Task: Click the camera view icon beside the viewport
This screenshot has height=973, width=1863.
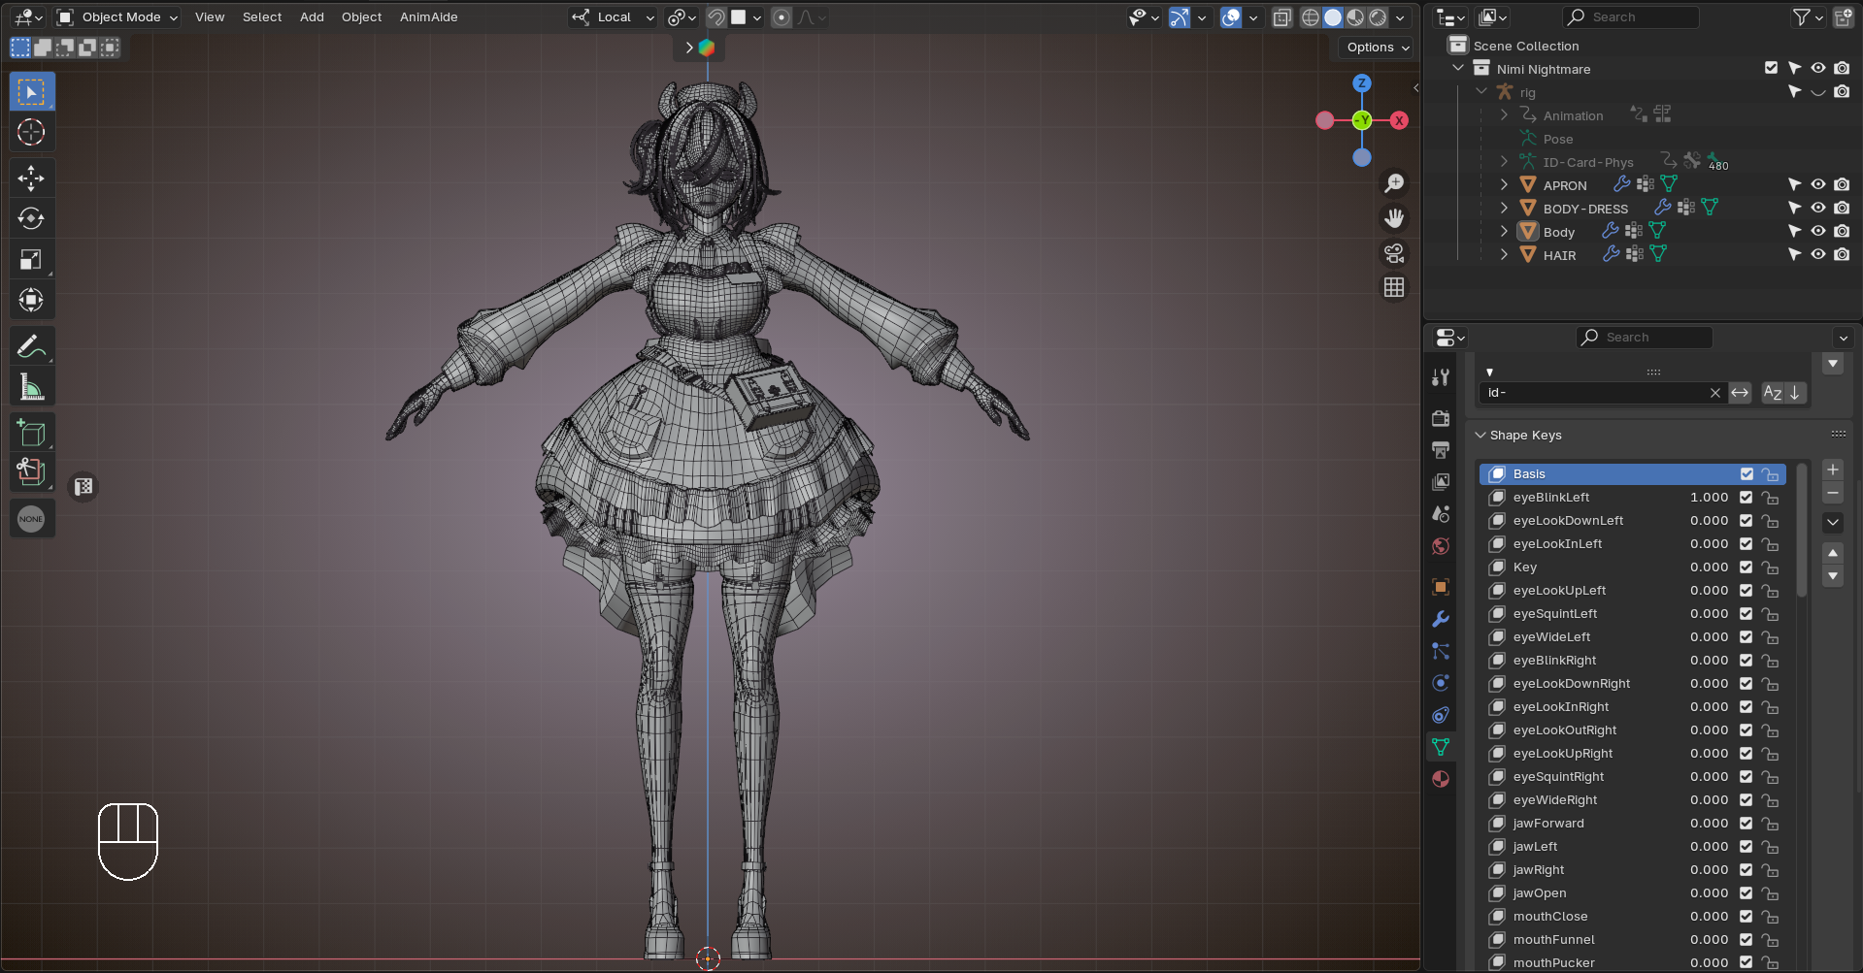Action: coord(1394,253)
